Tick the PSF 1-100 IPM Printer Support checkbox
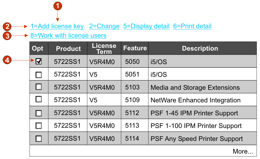Viewport: 260px width, 159px height. click(x=39, y=126)
